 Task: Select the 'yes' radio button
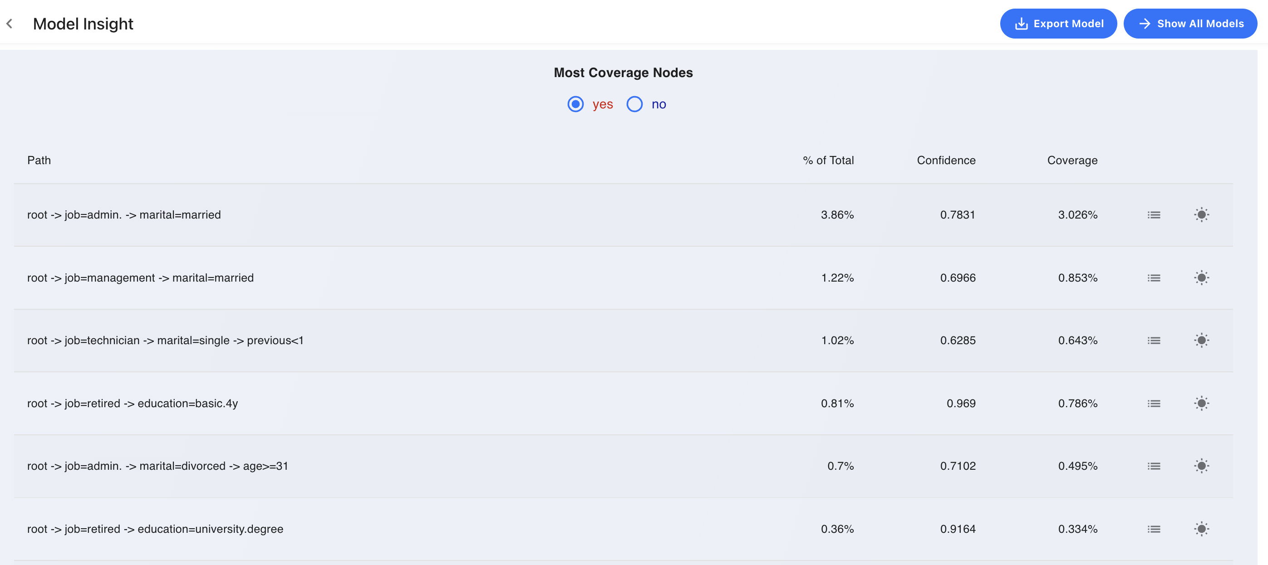[x=575, y=104]
